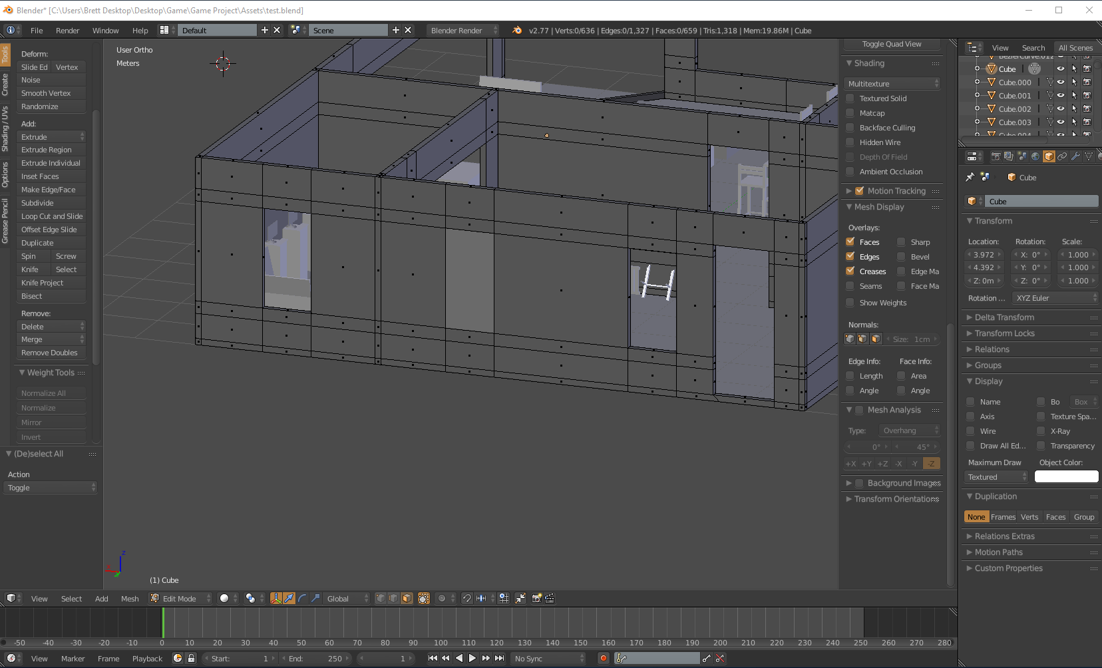Open viewport shading sphere selector
1102x668 pixels.
pos(228,598)
